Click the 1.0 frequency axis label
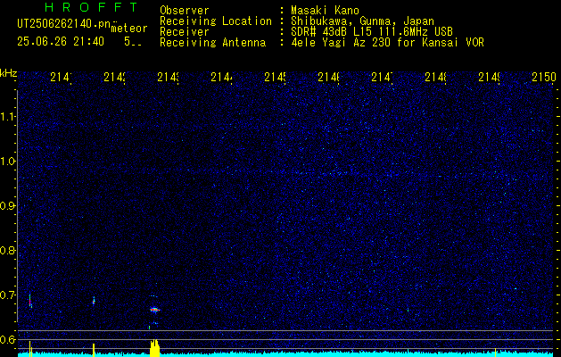561x357 pixels. pos(7,162)
